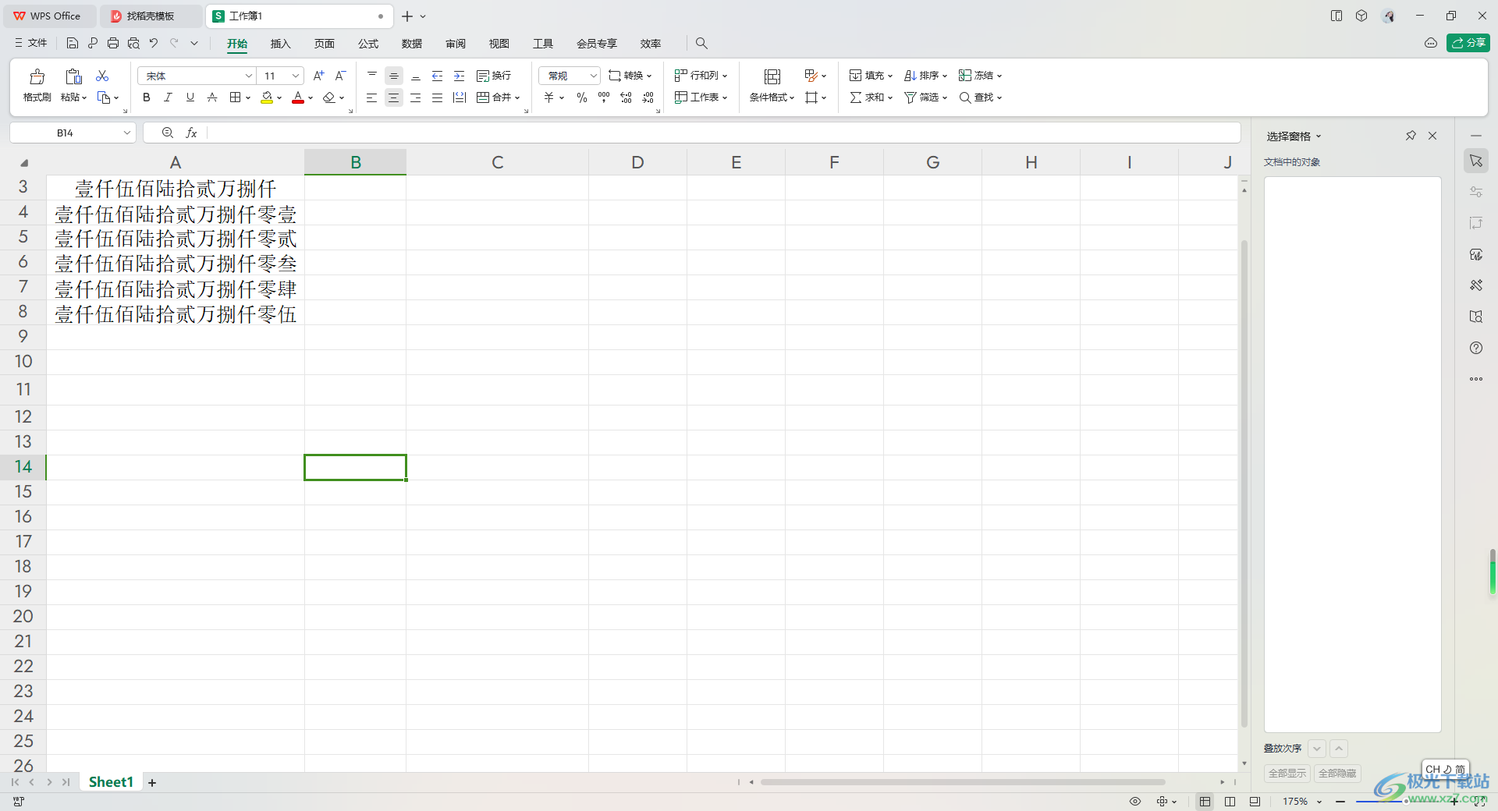Screen dimensions: 1498x811
Task: Pin the selection pane
Action: tap(1411, 136)
